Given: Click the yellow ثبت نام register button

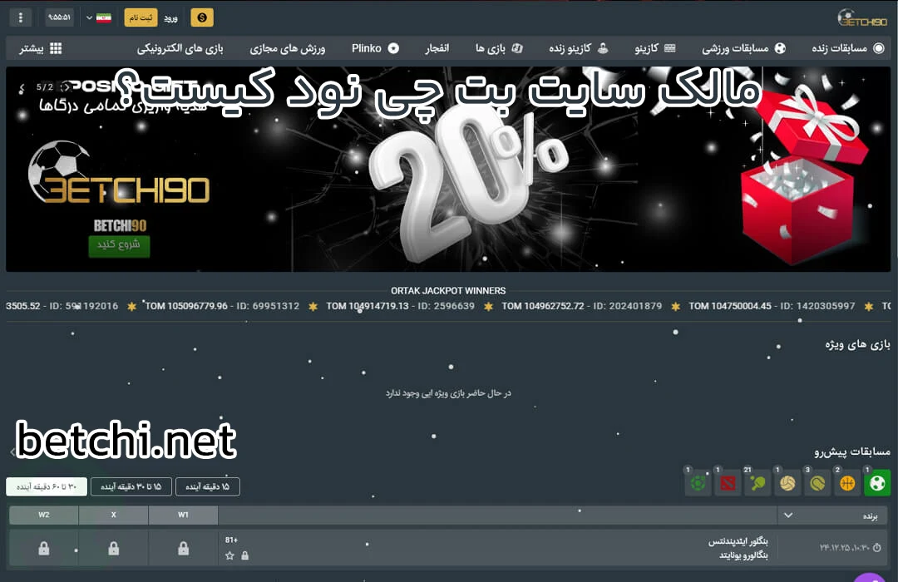Looking at the screenshot, I should (141, 17).
